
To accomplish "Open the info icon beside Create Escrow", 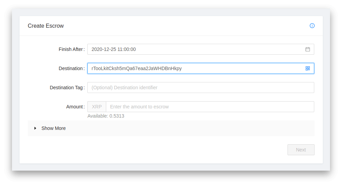I will coord(312,26).
